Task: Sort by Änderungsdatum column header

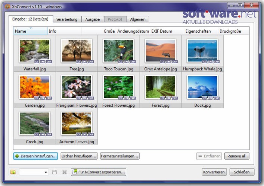Action: 133,31
